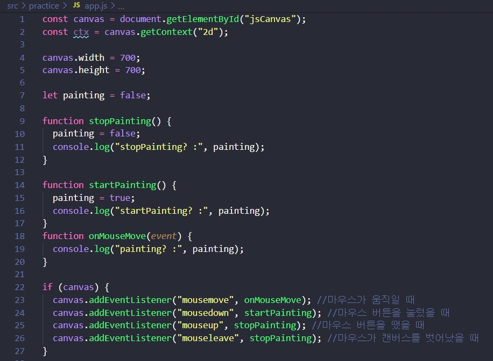Click canvas.width assignment on line 4
The image size is (493, 361).
tap(73, 57)
